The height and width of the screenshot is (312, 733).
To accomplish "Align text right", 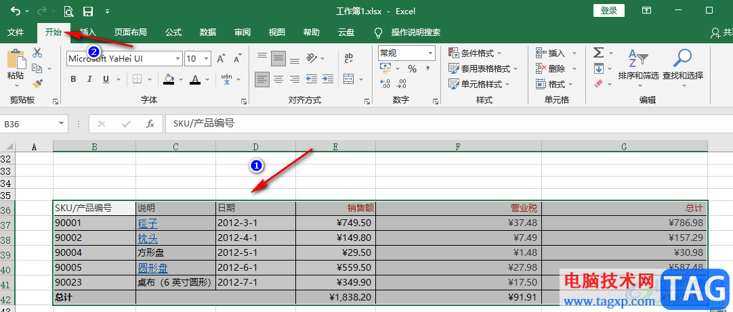I will (295, 79).
